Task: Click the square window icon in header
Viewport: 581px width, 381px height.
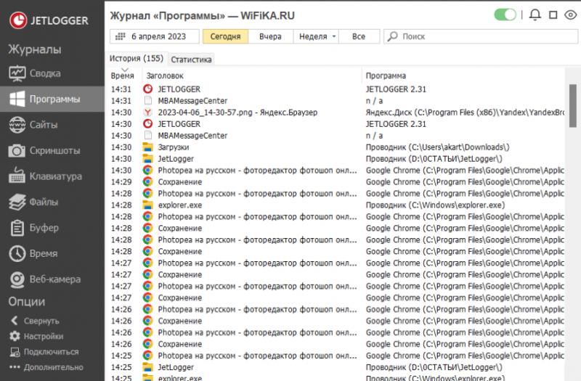Action: 553,15
